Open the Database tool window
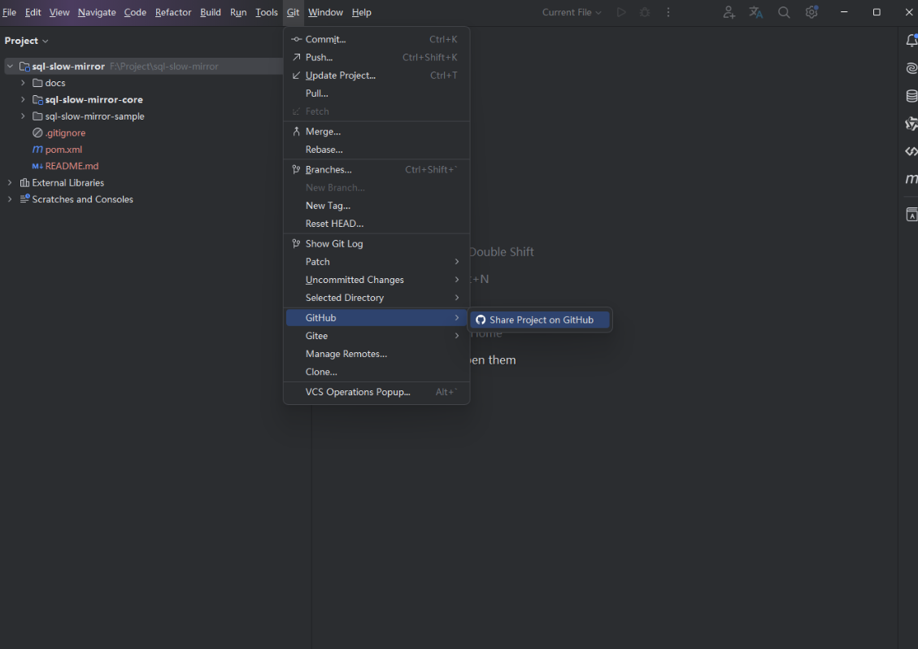This screenshot has height=649, width=918. (910, 95)
